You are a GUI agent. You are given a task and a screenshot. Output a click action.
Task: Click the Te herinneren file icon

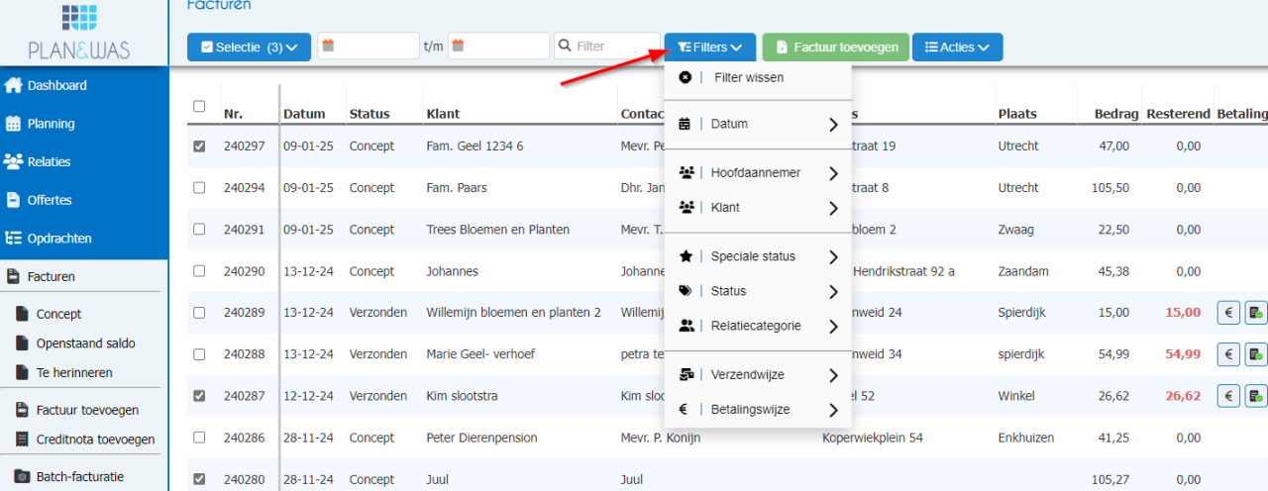point(21,373)
